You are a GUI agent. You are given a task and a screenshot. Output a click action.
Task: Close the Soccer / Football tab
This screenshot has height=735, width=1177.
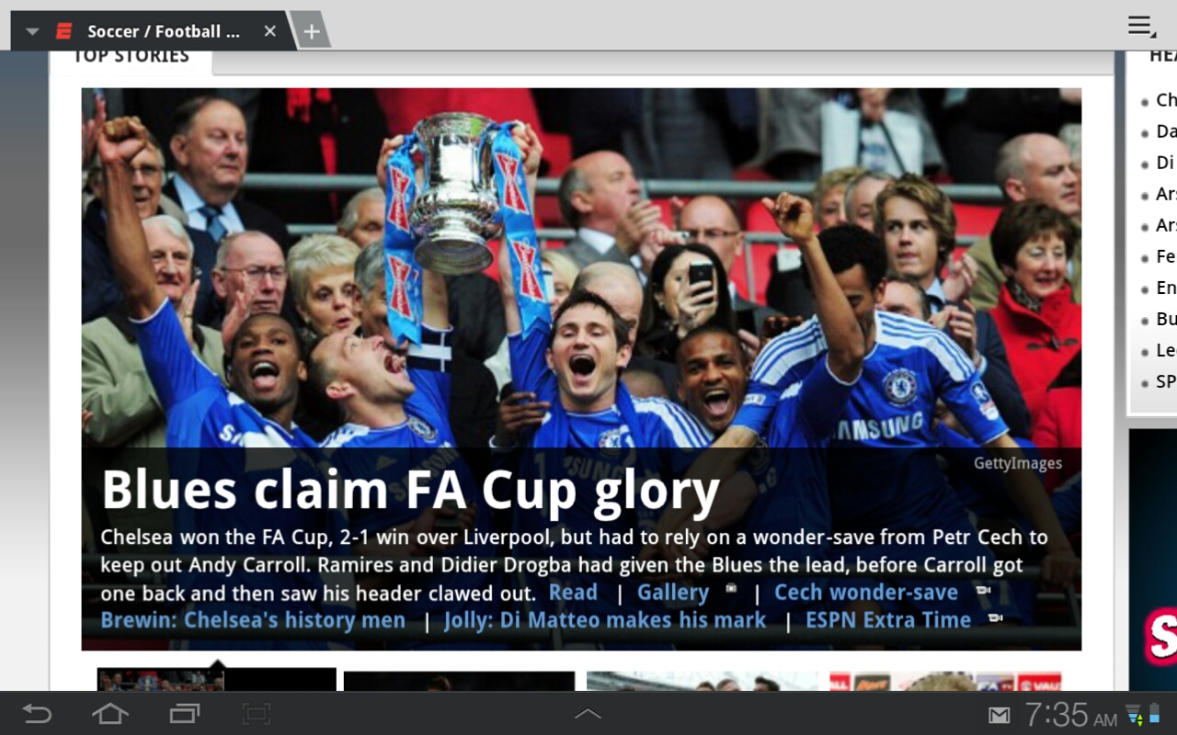coord(269,31)
